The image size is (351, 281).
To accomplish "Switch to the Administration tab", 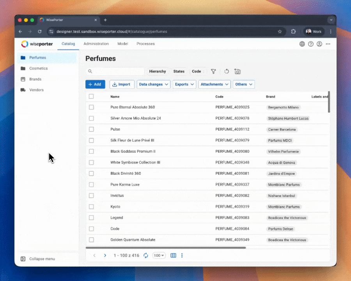I will (x=96, y=44).
